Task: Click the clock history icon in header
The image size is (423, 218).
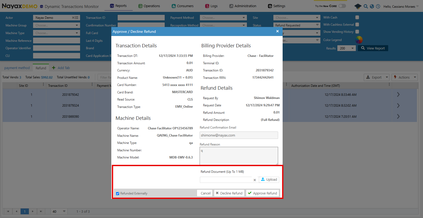Action: coord(378,6)
